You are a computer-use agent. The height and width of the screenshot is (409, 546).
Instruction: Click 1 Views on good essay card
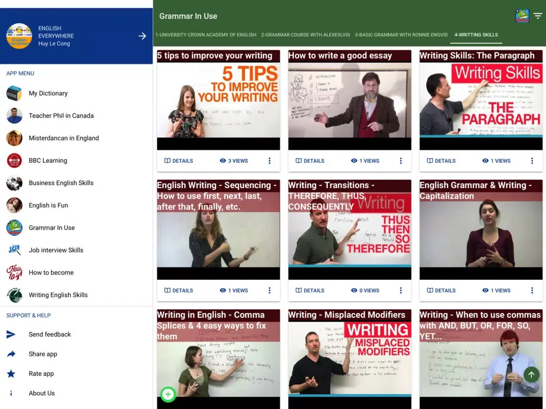click(x=365, y=161)
